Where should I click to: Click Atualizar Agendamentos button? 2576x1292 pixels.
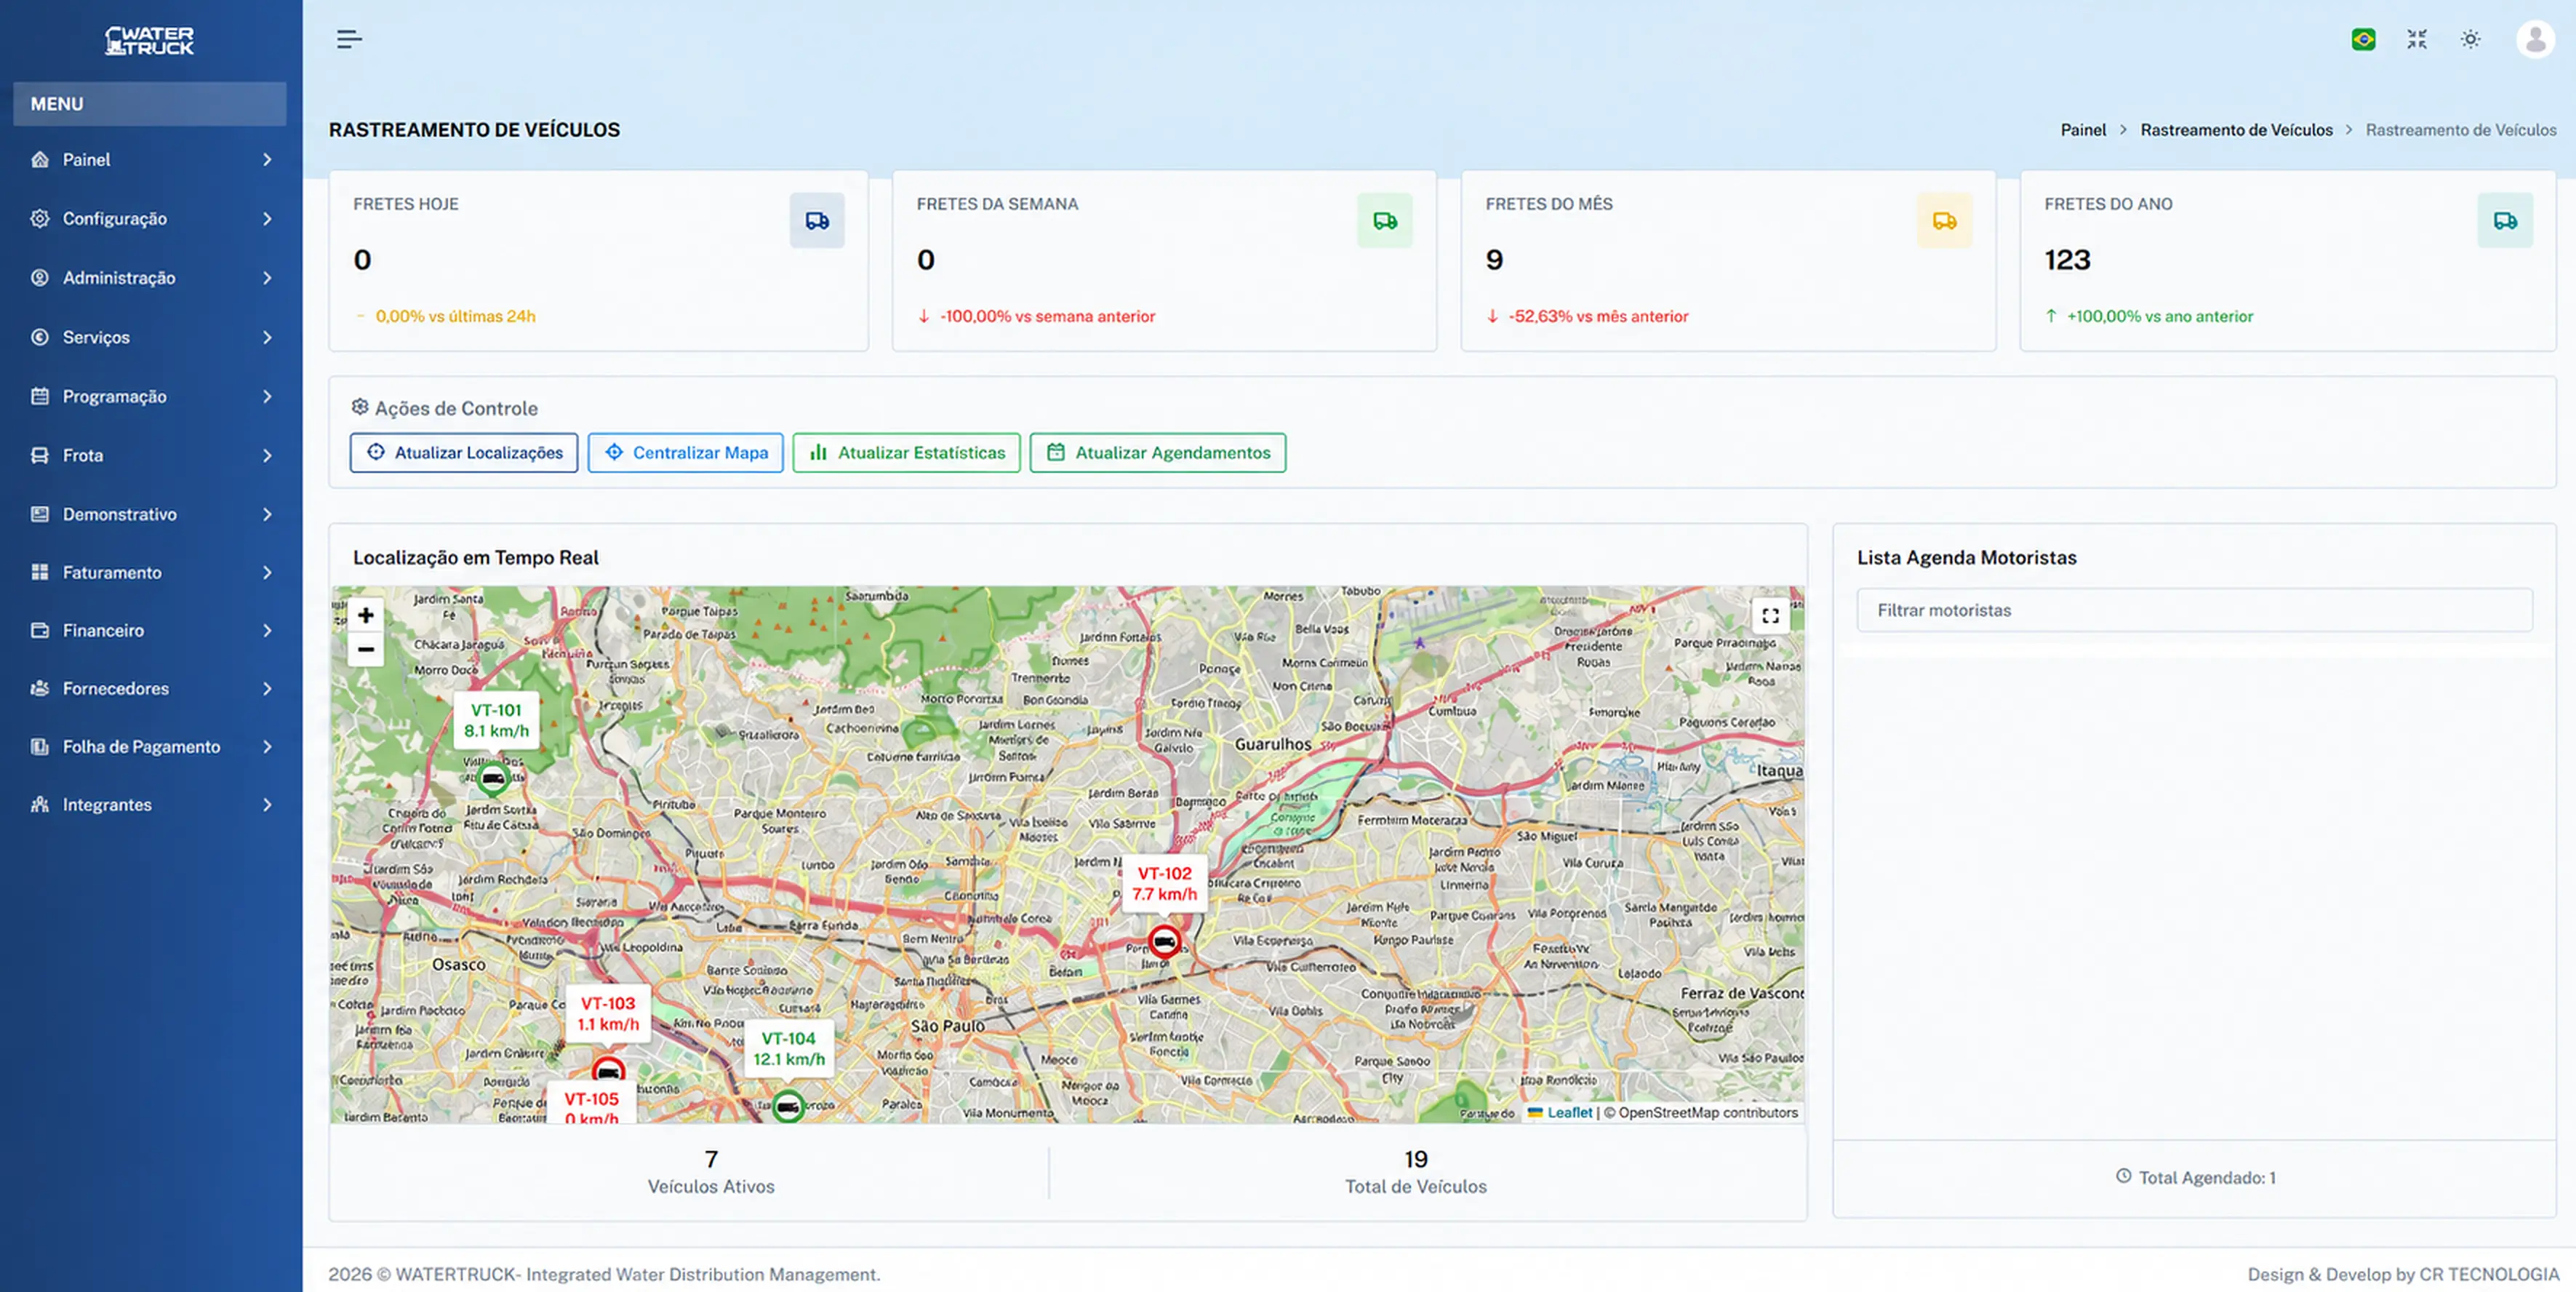click(x=1158, y=453)
